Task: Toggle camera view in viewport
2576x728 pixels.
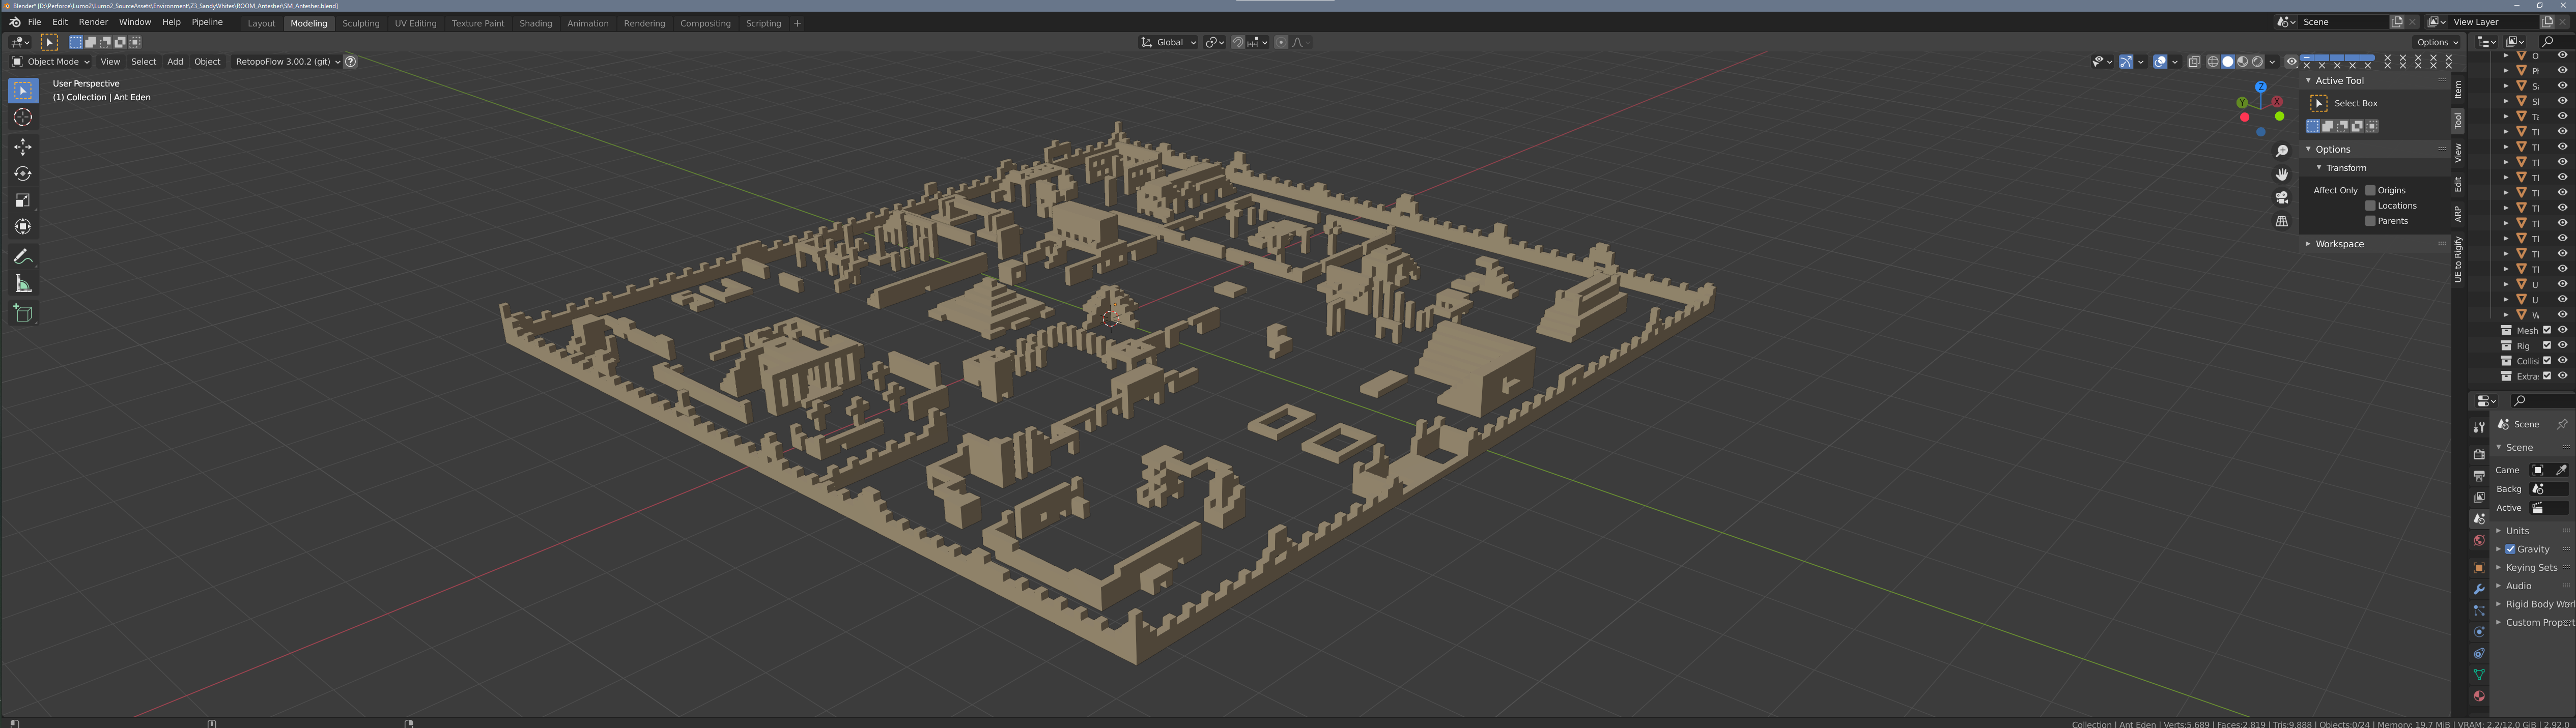Action: click(2282, 197)
